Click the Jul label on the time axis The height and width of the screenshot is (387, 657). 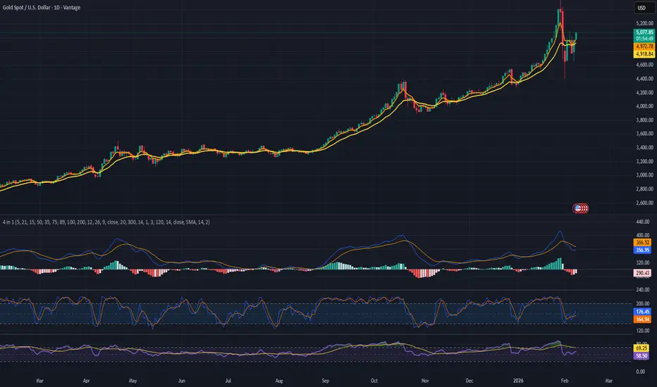[228, 381]
